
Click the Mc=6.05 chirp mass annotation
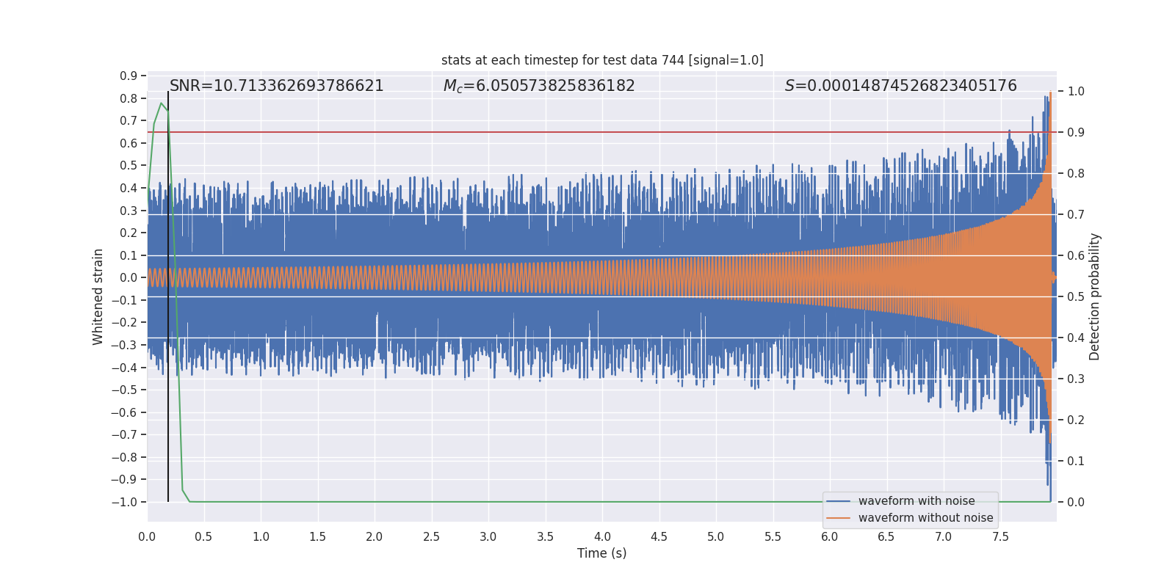click(x=539, y=86)
